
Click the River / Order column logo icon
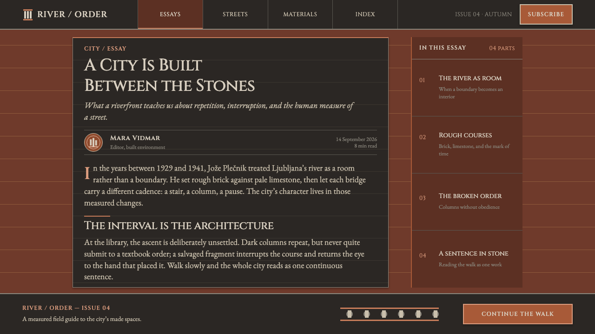click(x=28, y=15)
